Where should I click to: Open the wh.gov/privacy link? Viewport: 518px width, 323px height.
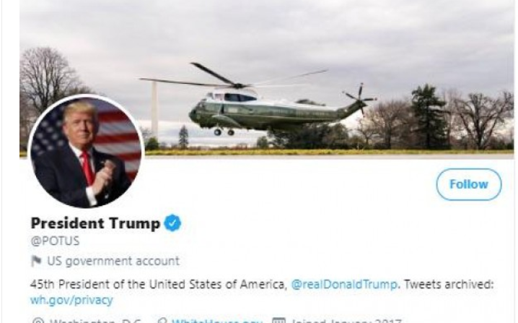click(x=71, y=300)
